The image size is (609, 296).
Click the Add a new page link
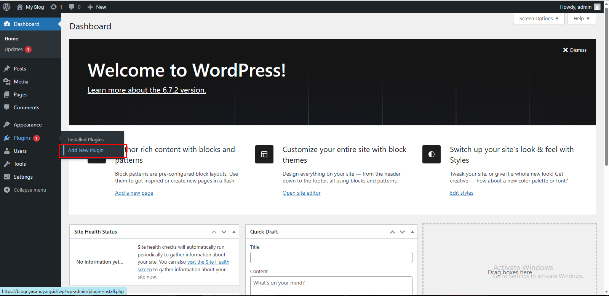click(134, 193)
